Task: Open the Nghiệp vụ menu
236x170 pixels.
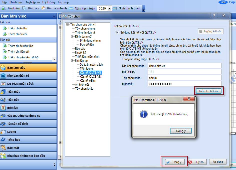Action: click(x=33, y=2)
